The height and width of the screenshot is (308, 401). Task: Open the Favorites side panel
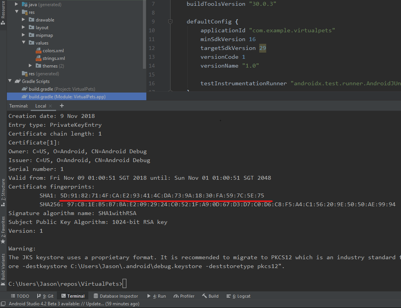(3, 228)
